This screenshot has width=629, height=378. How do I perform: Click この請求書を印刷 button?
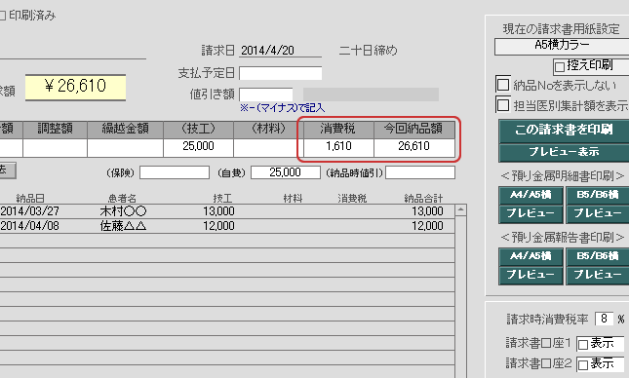(x=564, y=130)
